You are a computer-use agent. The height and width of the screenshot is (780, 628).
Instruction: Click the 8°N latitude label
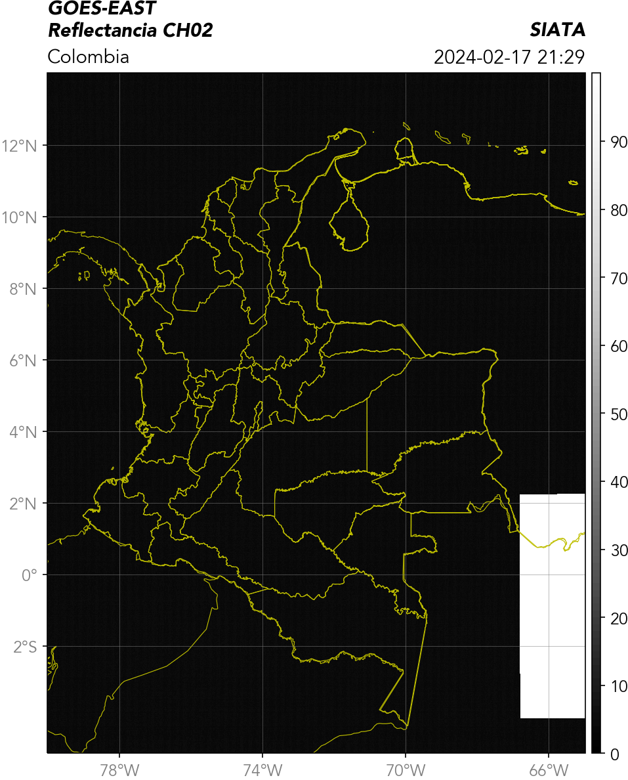click(24, 289)
